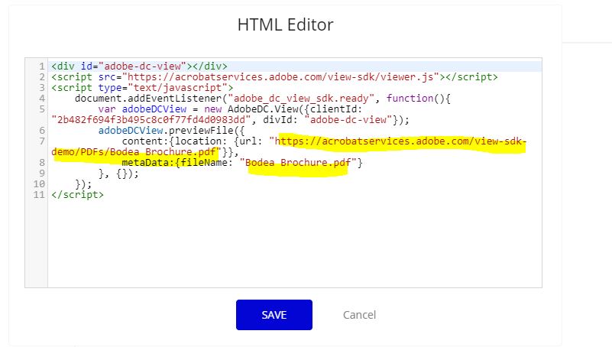
Task: Click line number 1 in the gutter
Action: (42, 66)
